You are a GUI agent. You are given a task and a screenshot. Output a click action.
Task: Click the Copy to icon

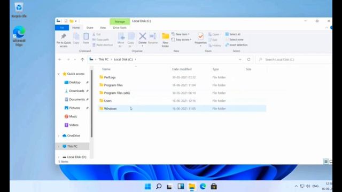[131, 36]
